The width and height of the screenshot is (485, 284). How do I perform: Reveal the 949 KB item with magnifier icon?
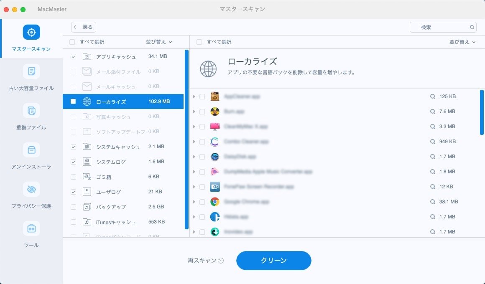[x=433, y=142]
